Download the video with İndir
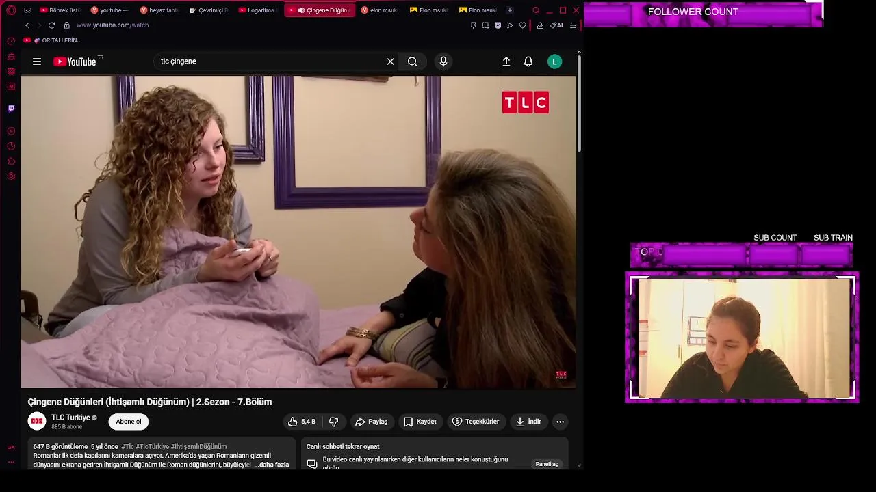 point(528,422)
